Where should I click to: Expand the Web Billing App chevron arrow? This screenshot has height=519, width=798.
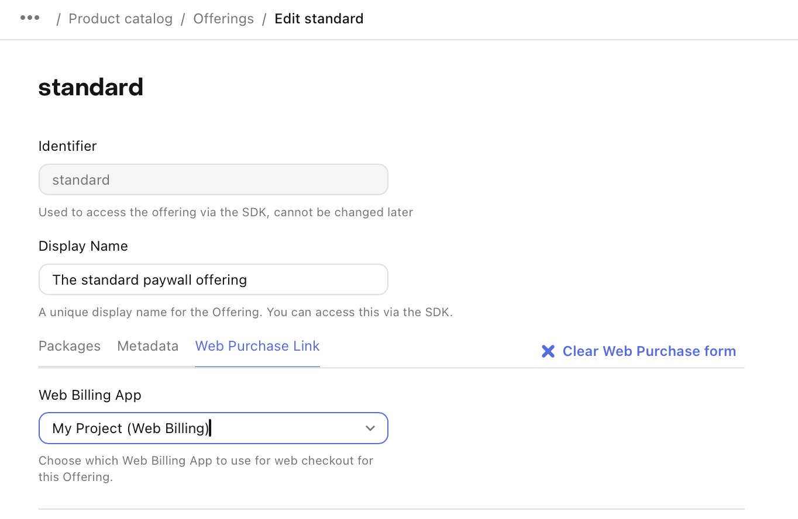pyautogui.click(x=370, y=428)
